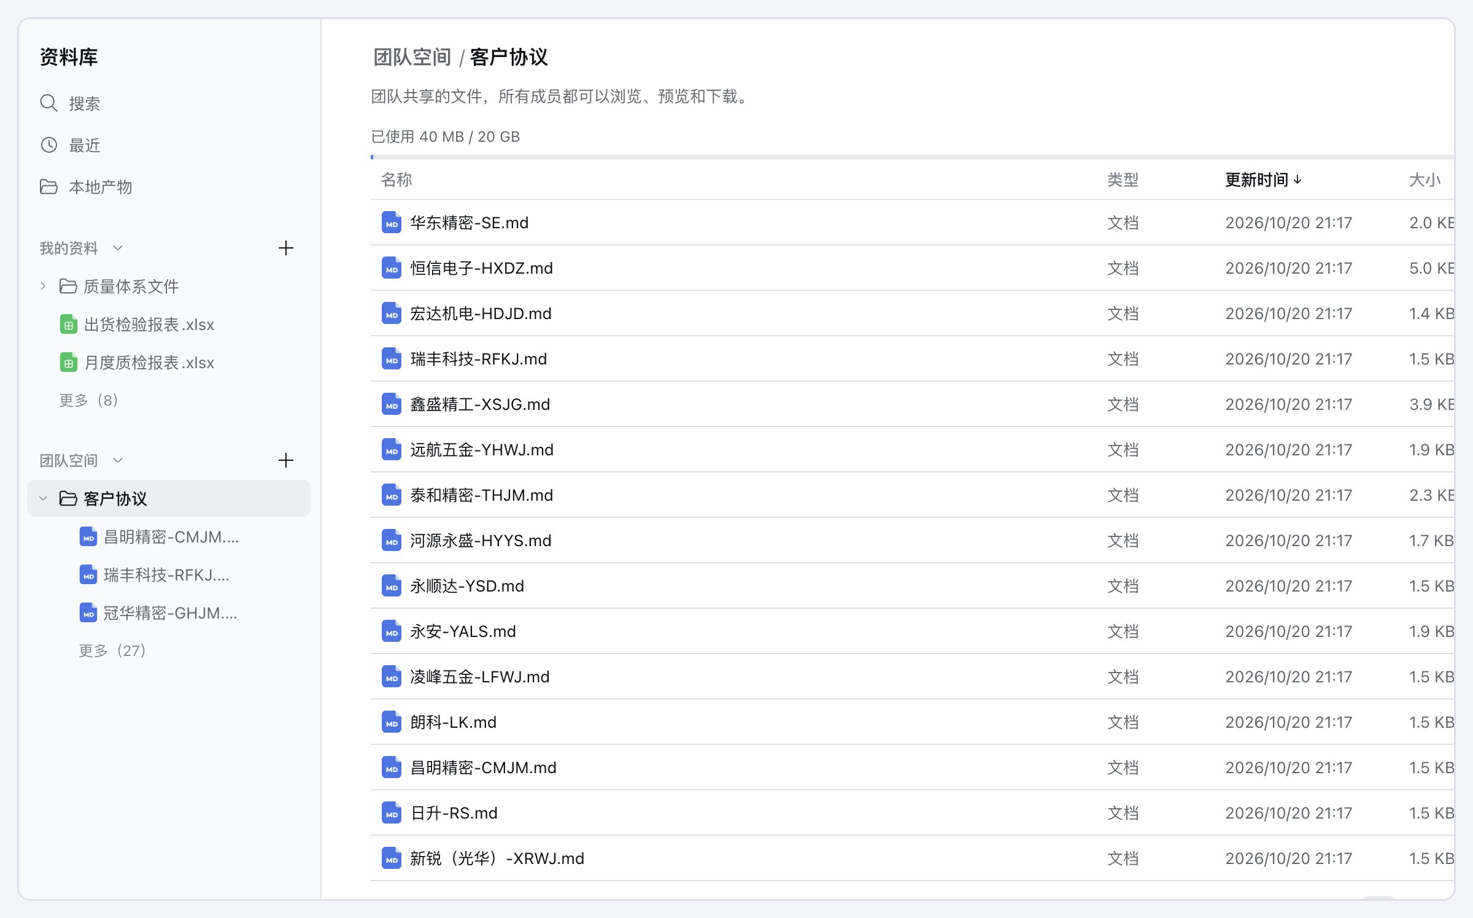The height and width of the screenshot is (918, 1473).
Task: Sort by 类型 column header
Action: (1123, 180)
